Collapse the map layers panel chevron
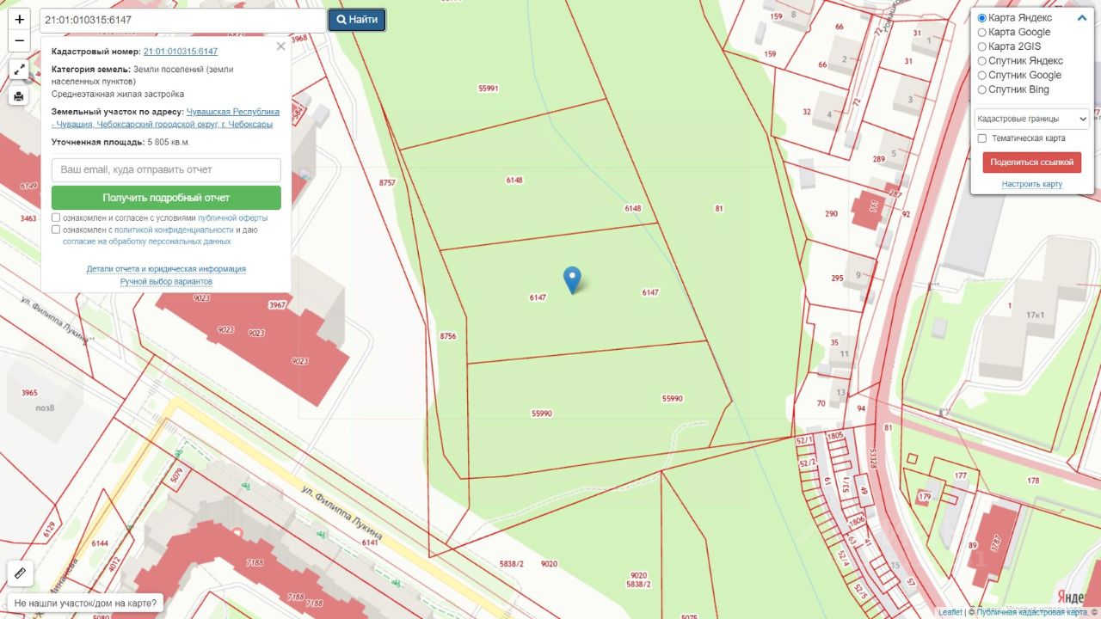Viewport: 1101px width, 619px height. pos(1082,18)
